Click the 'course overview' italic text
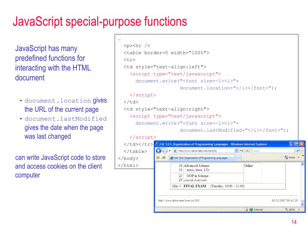This screenshot has width=308, height=235. pos(195,180)
